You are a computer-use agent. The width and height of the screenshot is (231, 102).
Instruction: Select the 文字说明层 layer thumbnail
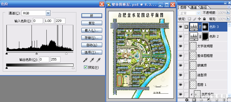click(x=193, y=46)
